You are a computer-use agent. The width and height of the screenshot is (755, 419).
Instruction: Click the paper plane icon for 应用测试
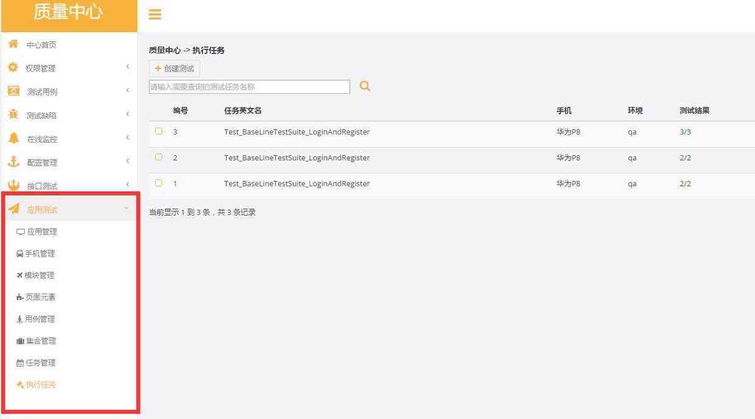click(13, 209)
